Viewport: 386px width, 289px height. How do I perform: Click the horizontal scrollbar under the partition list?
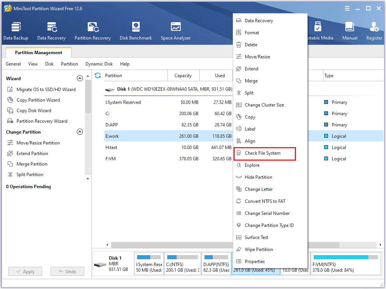pos(169,245)
